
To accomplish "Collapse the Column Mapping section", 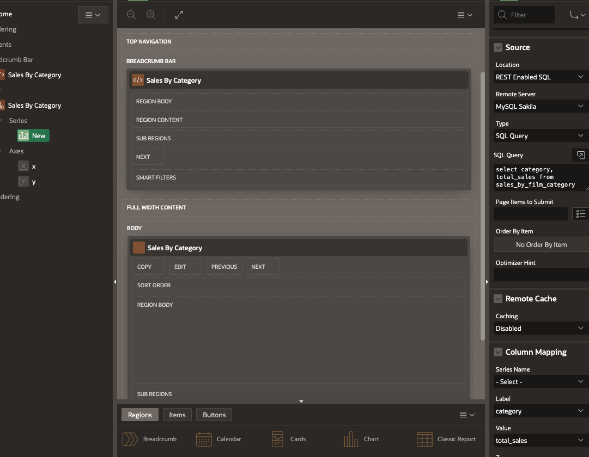I will [x=498, y=352].
